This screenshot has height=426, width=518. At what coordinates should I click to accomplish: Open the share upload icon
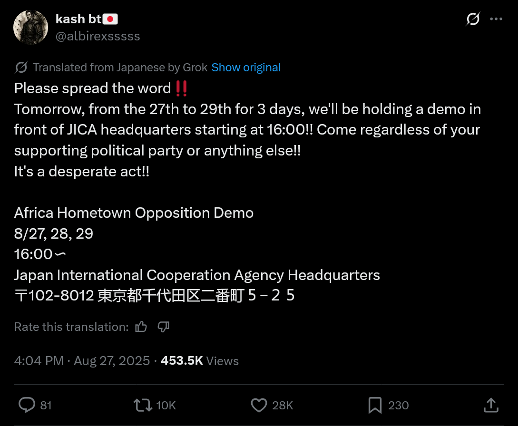pyautogui.click(x=491, y=405)
